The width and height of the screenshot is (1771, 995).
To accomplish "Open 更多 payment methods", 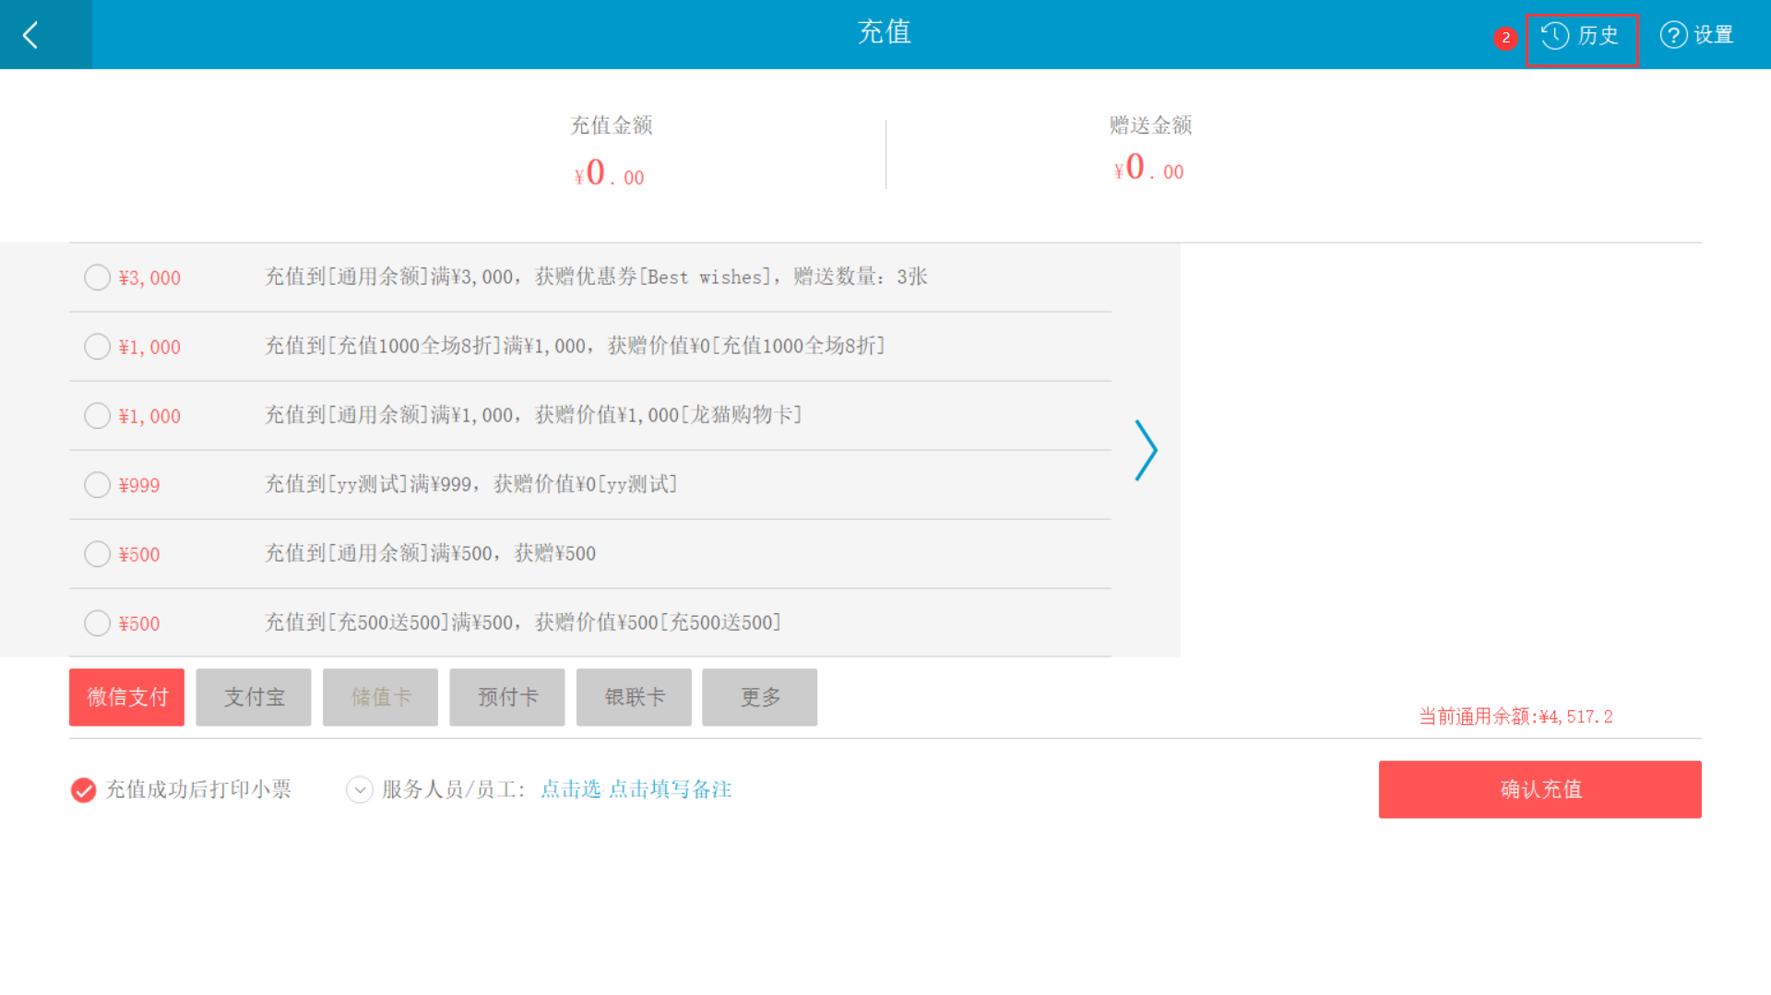I will tap(759, 697).
